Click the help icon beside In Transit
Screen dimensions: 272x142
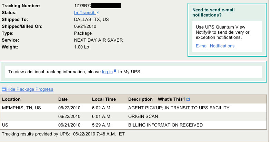coord(98,13)
